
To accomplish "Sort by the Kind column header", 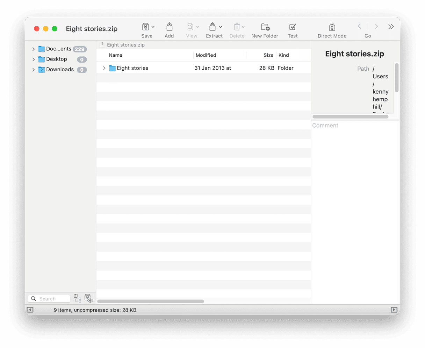I will coord(284,55).
